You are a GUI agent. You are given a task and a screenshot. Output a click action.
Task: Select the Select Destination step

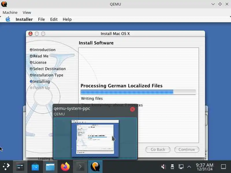pos(48,69)
